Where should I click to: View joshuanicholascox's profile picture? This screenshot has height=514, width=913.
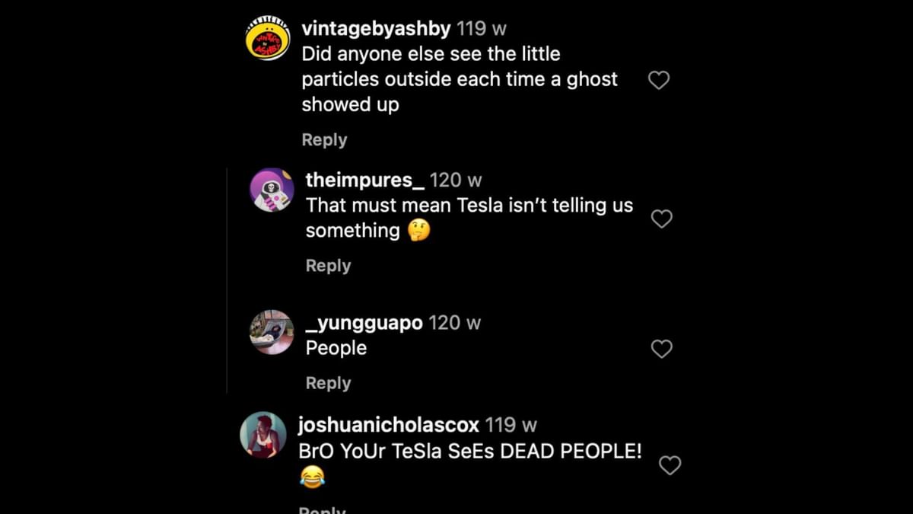point(262,434)
